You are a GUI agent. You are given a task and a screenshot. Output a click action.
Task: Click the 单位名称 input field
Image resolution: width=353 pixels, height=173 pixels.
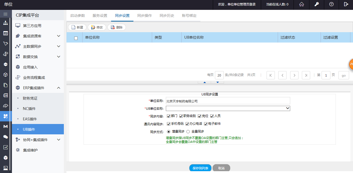coord(228,101)
